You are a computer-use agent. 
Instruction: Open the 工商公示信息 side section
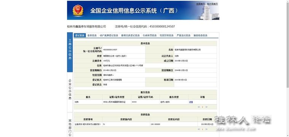point(70,52)
